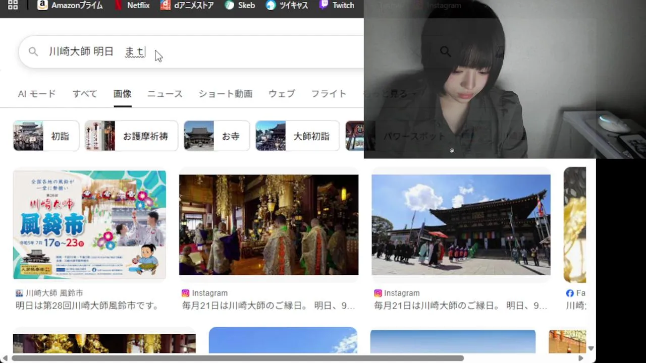Screen dimensions: 646x363
Task: Click the Twitch bookmark favicon
Action: pyautogui.click(x=324, y=5)
